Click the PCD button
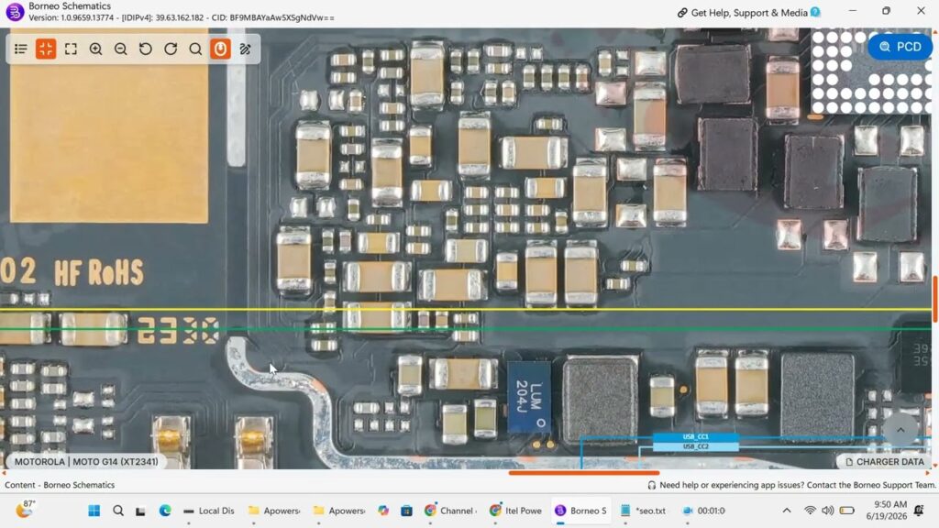 [x=900, y=47]
